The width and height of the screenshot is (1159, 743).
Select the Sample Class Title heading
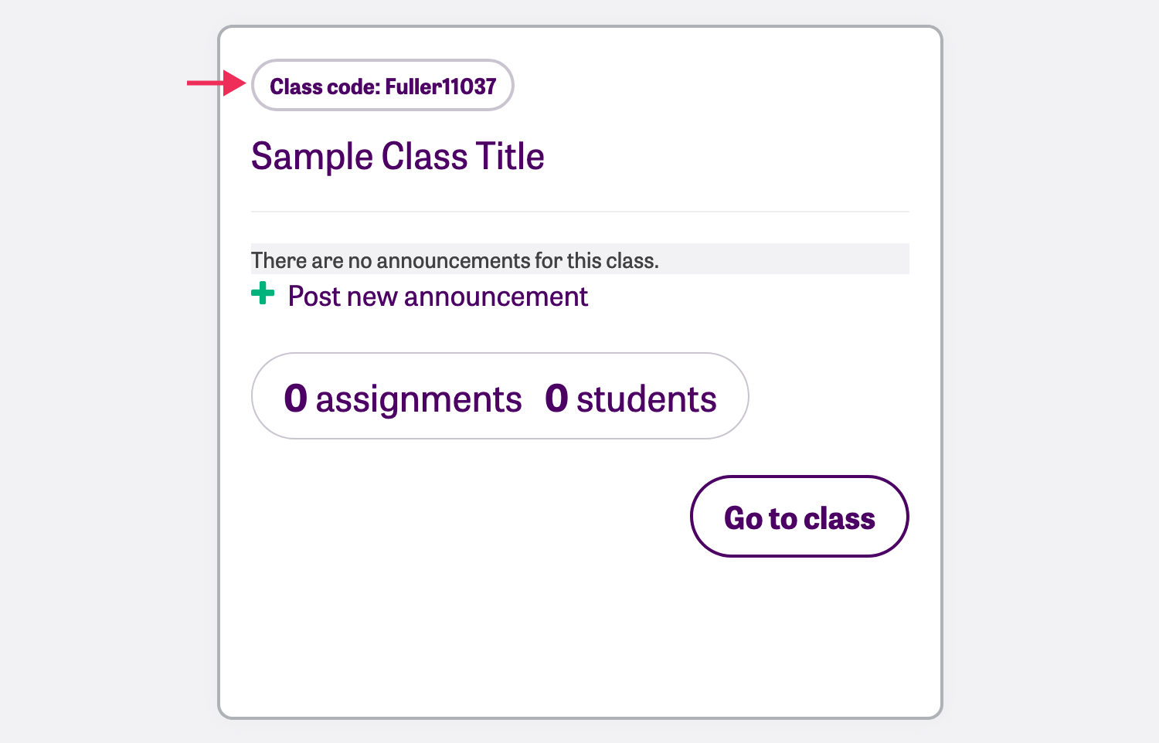pos(397,157)
